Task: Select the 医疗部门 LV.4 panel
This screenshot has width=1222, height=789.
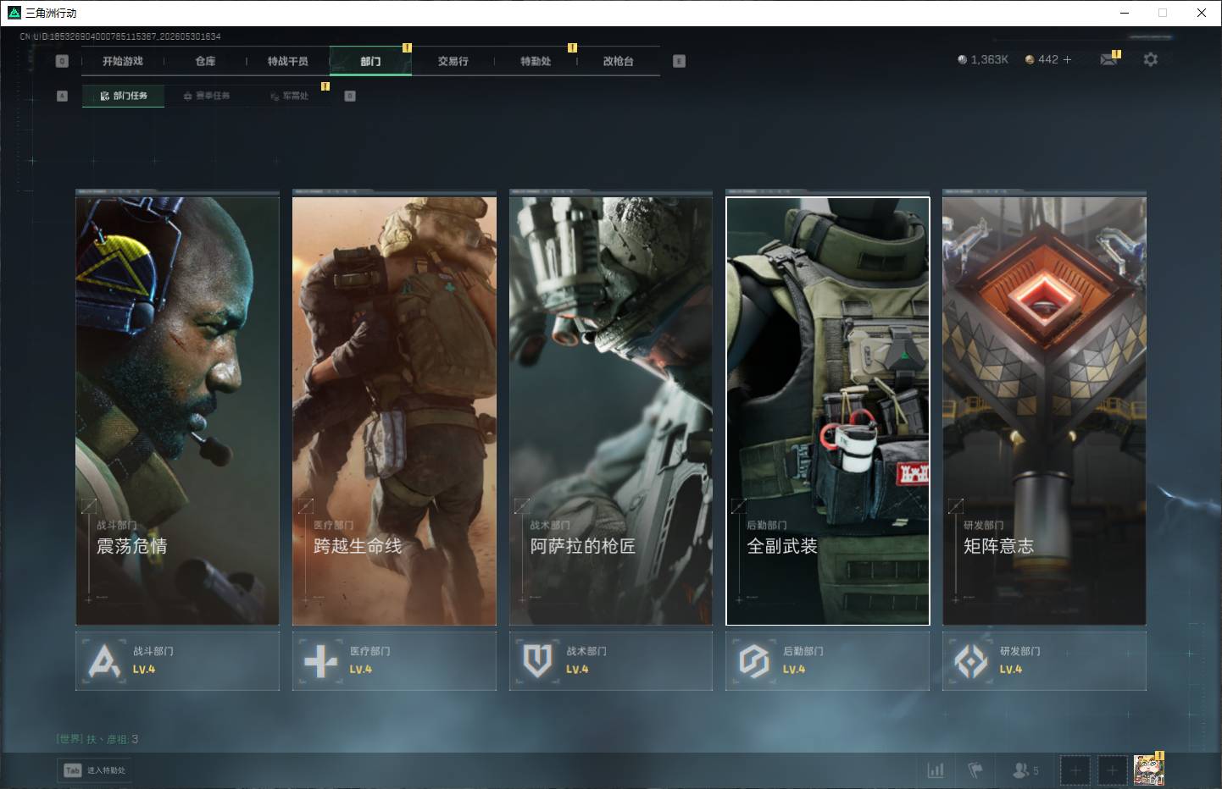Action: coord(394,660)
